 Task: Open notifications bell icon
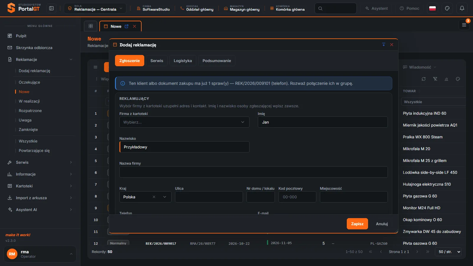coord(462,8)
